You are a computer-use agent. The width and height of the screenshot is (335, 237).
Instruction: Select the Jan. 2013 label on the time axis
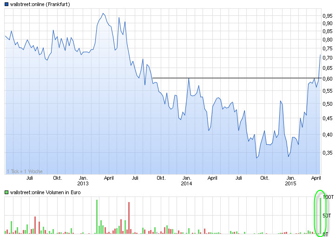click(83, 181)
